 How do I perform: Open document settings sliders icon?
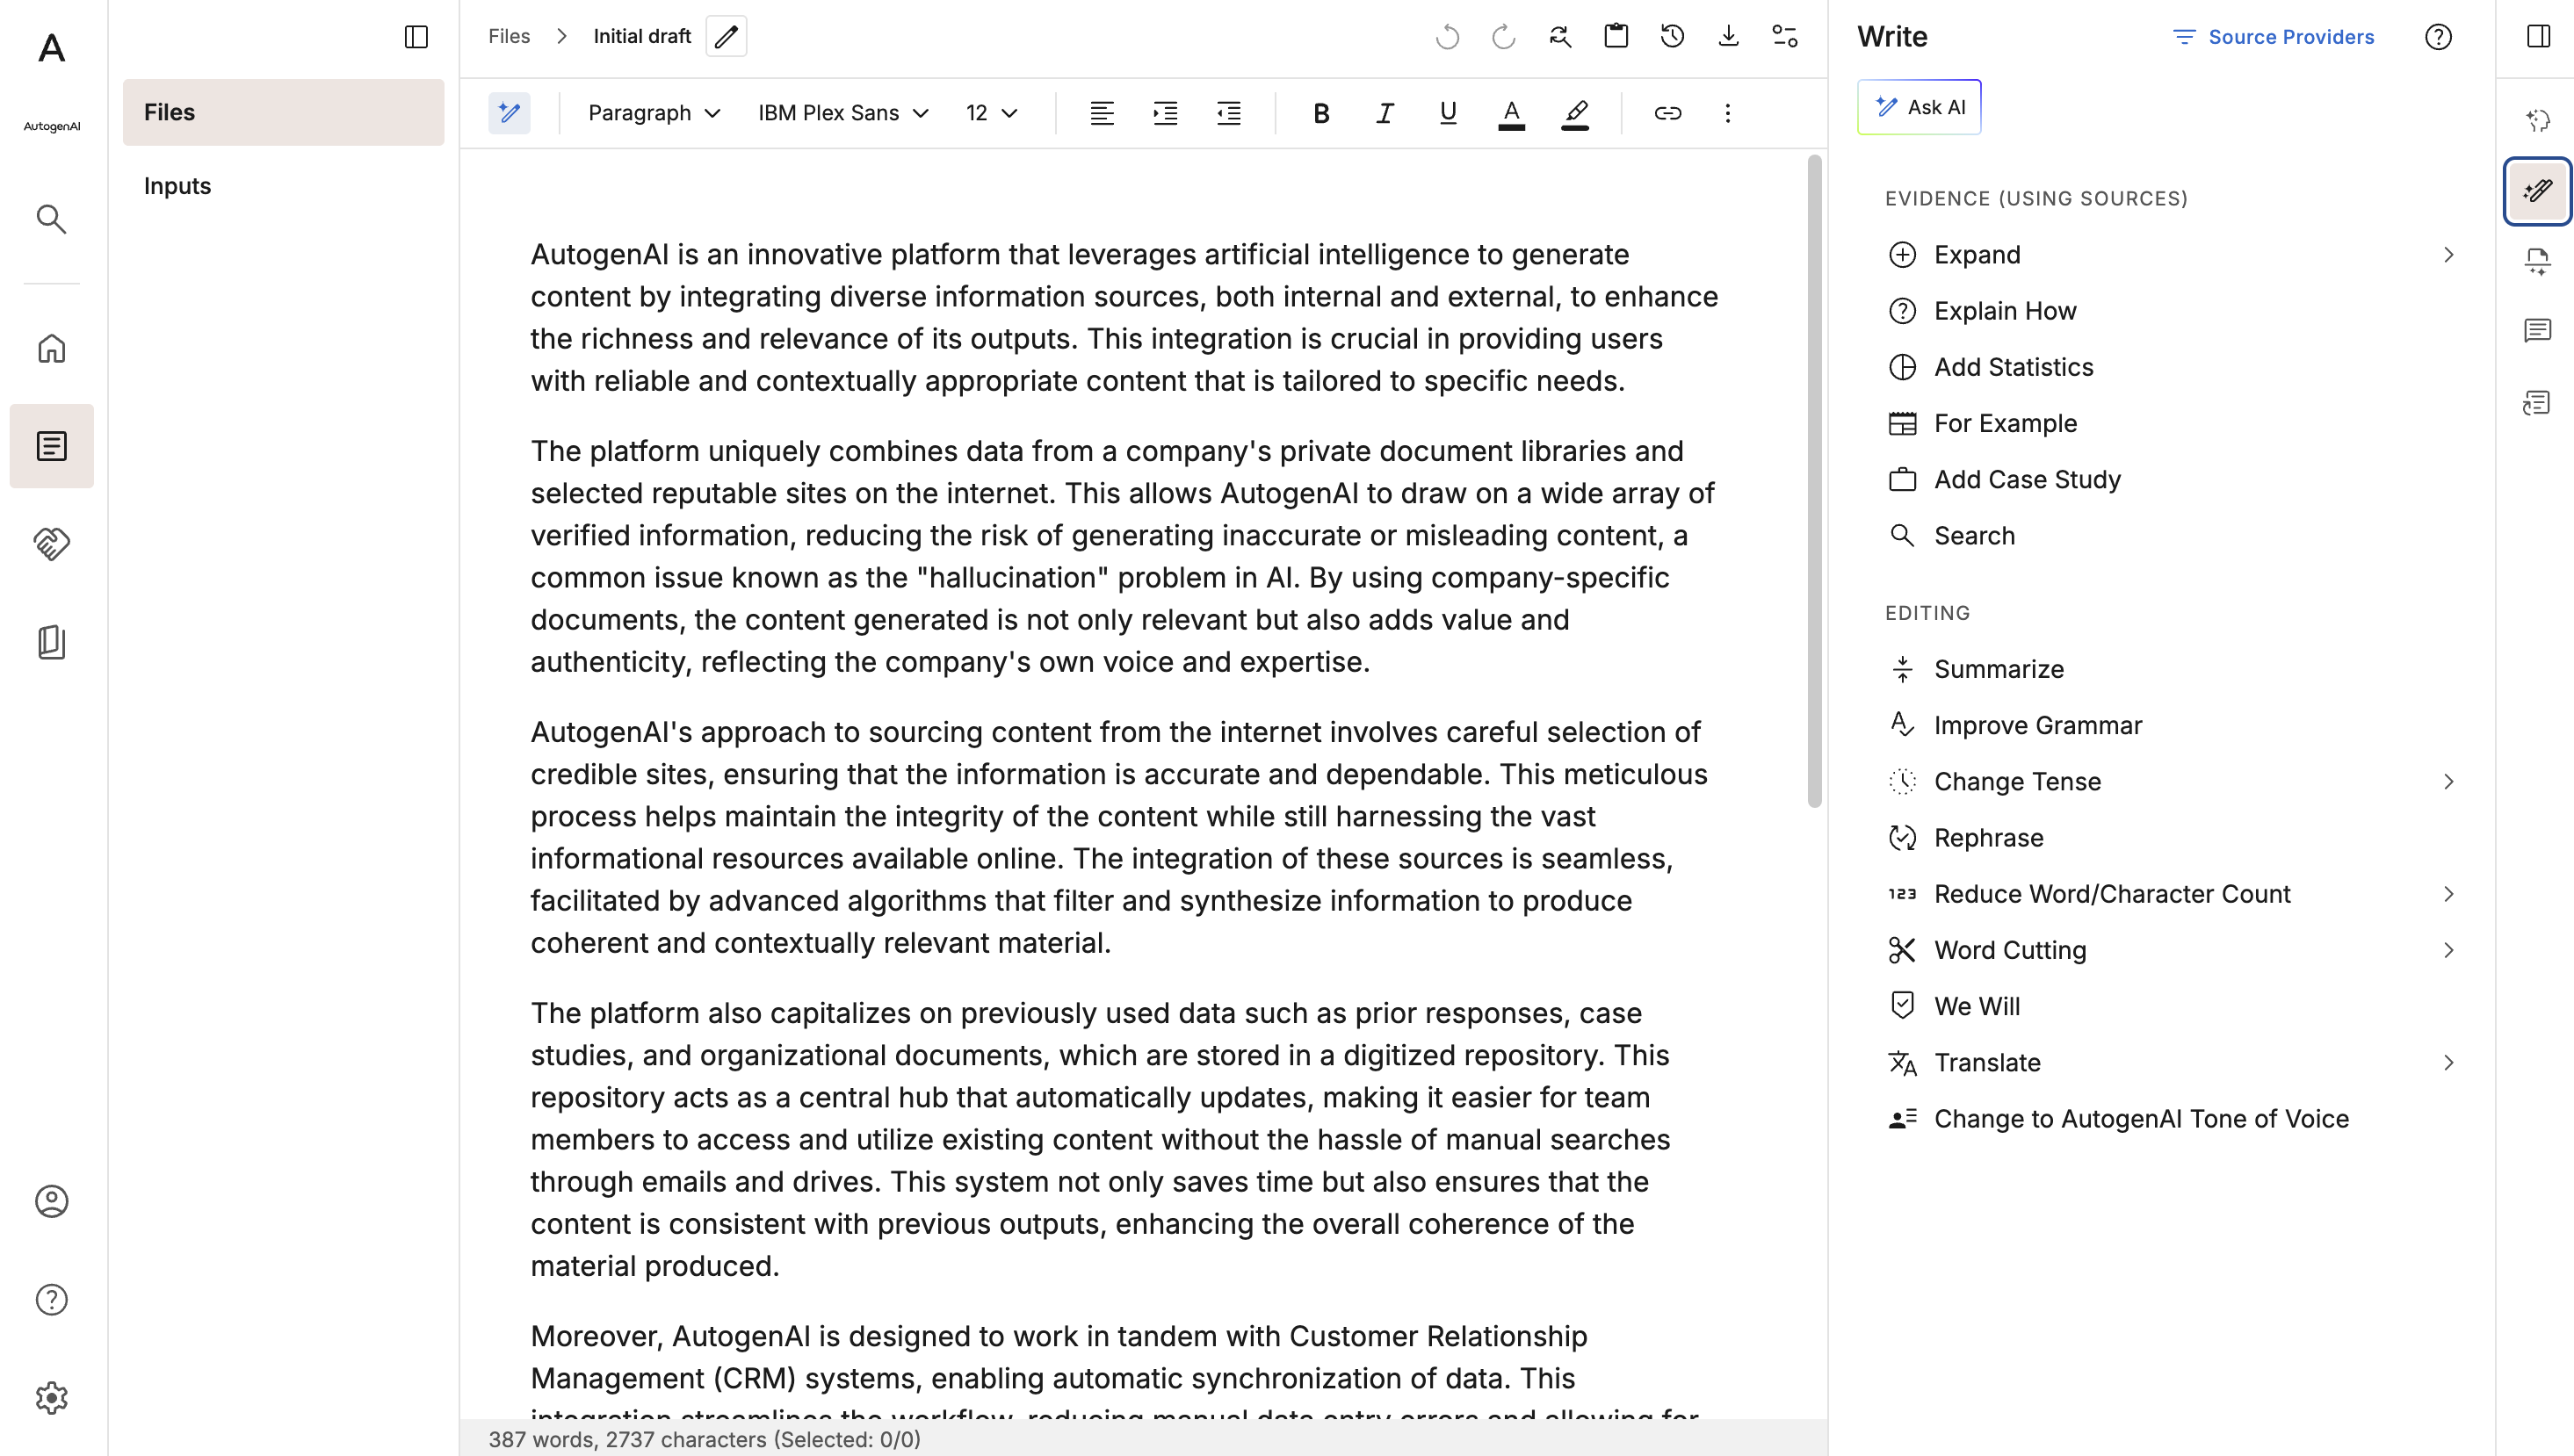coord(1785,37)
